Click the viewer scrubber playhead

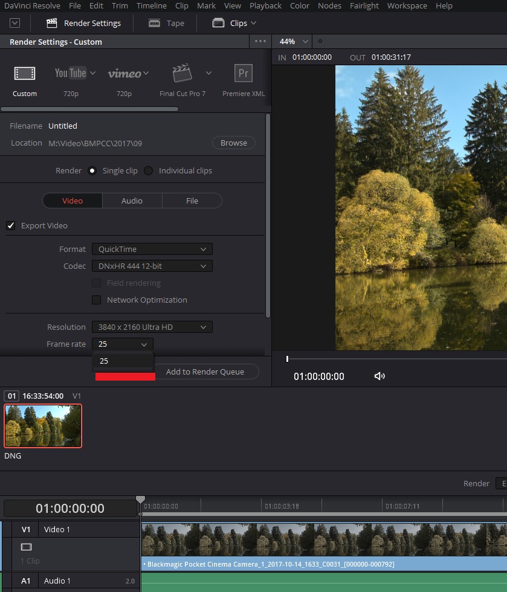click(287, 359)
